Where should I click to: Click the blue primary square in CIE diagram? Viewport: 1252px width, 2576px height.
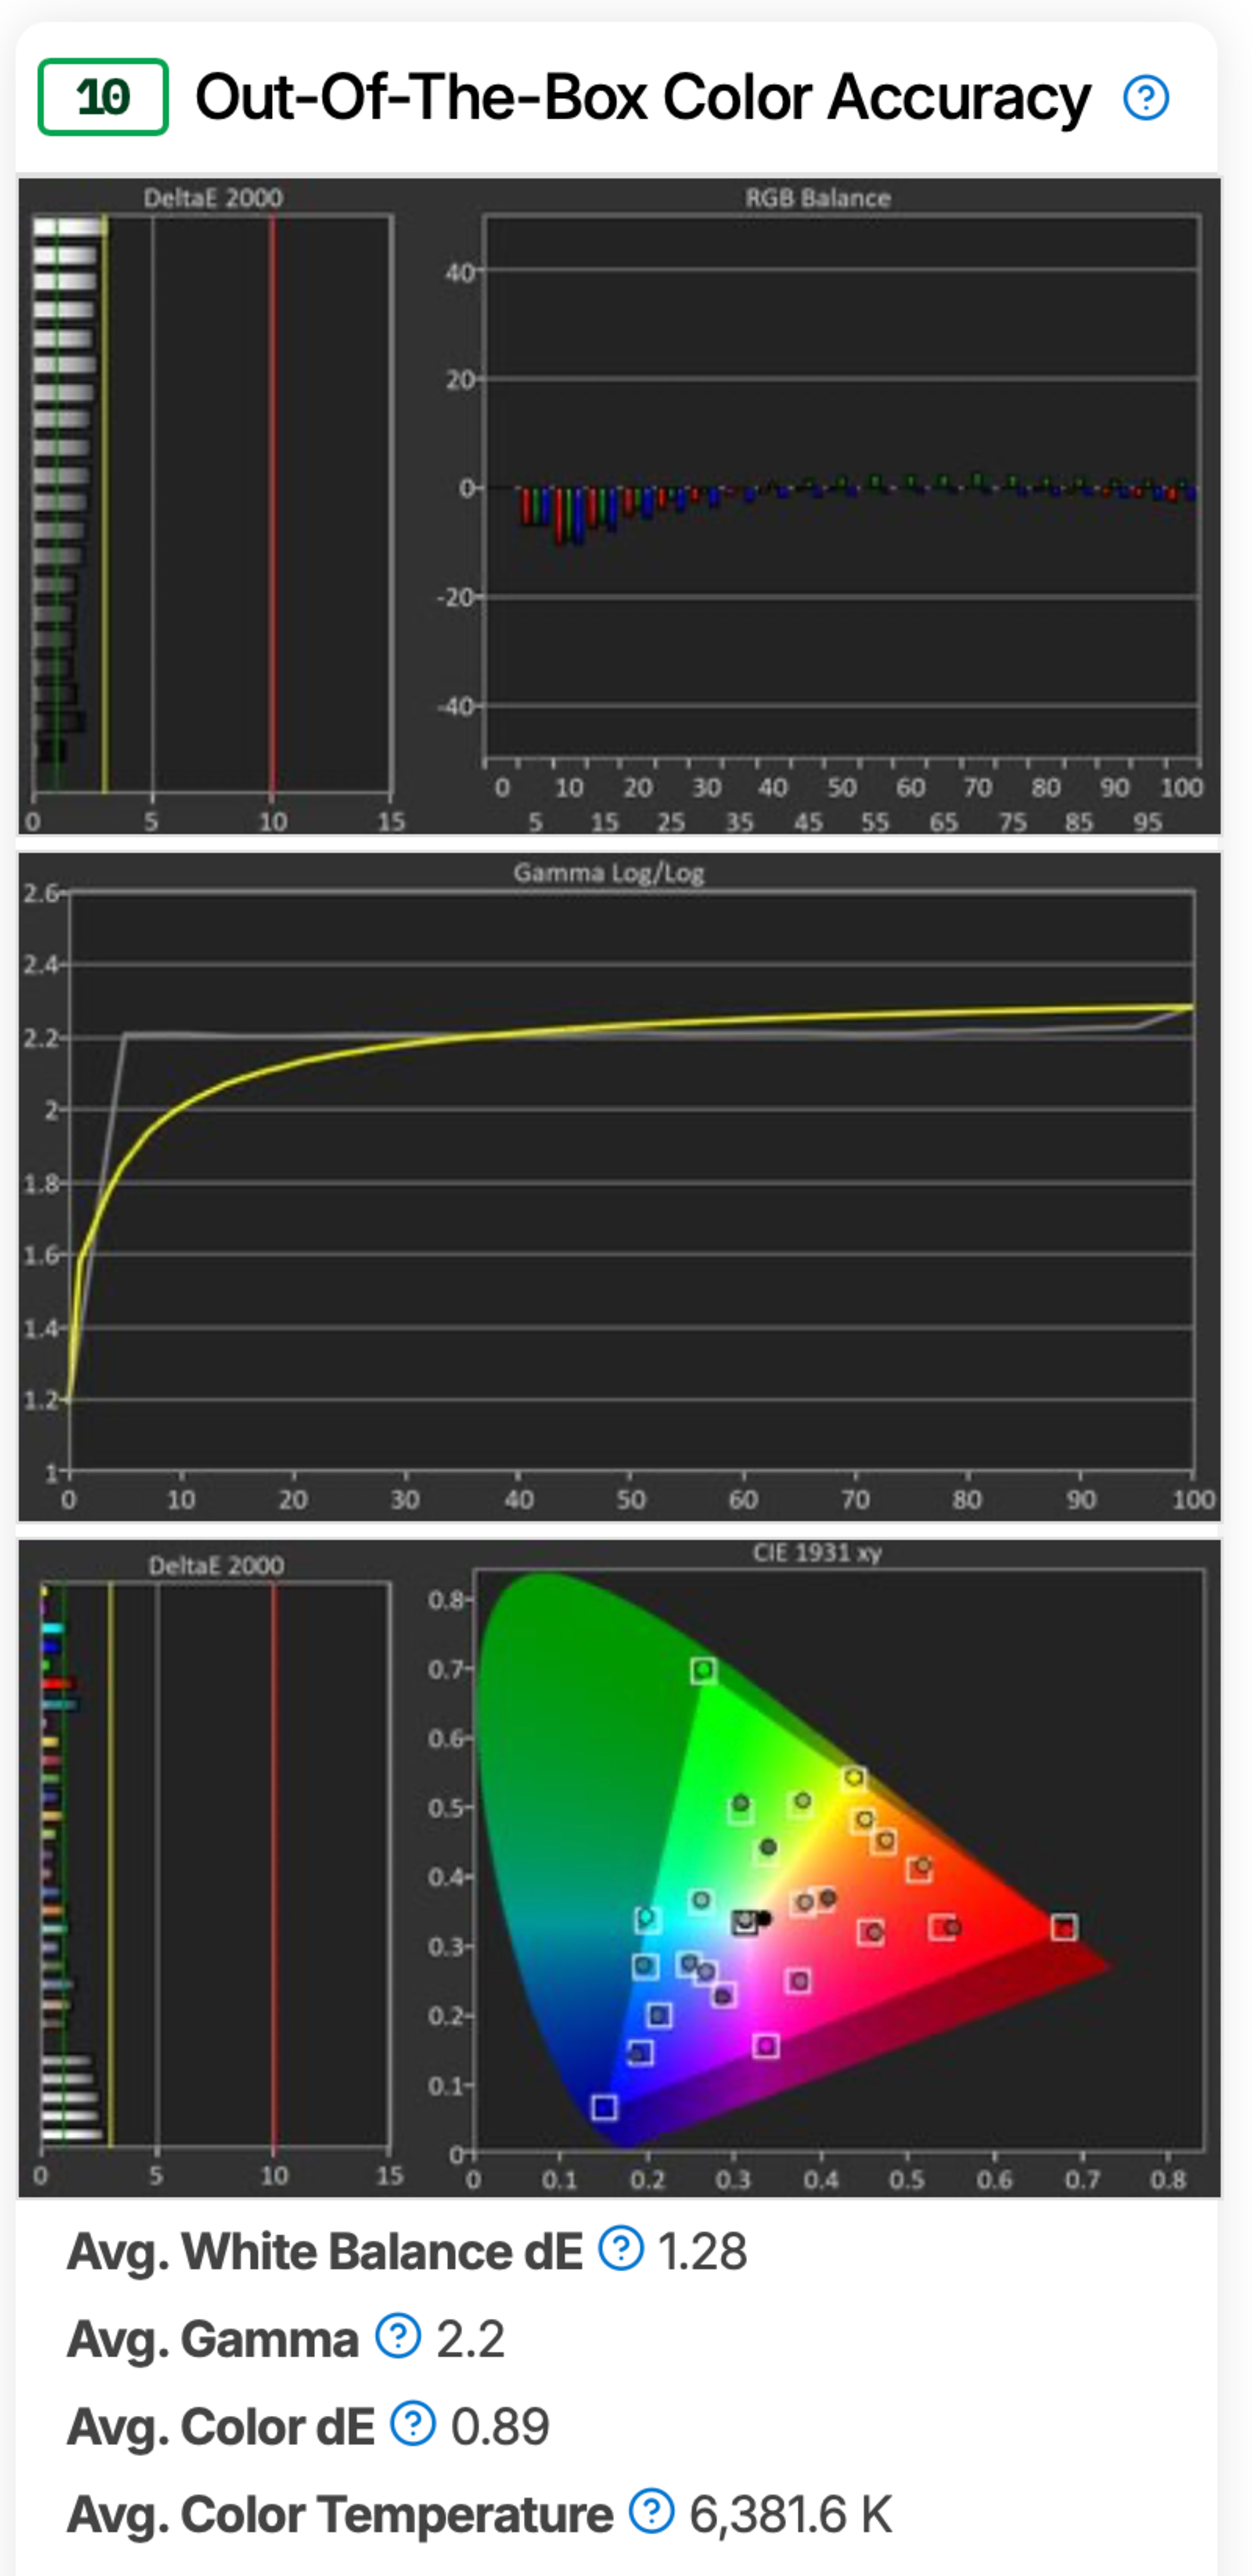coord(604,2107)
